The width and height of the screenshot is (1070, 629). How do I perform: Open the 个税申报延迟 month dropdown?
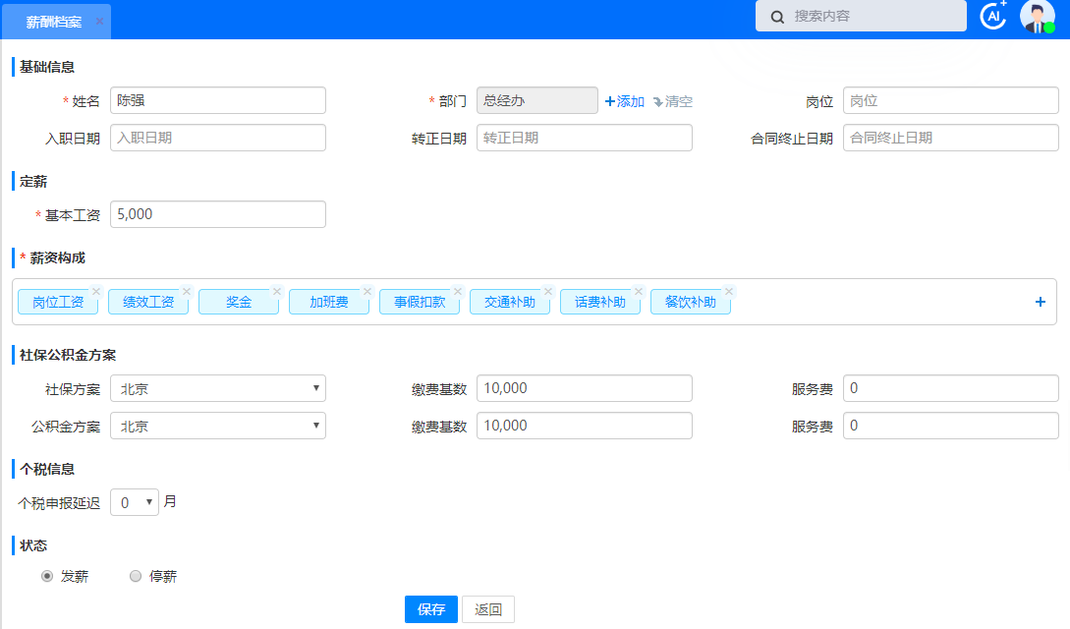tap(135, 502)
